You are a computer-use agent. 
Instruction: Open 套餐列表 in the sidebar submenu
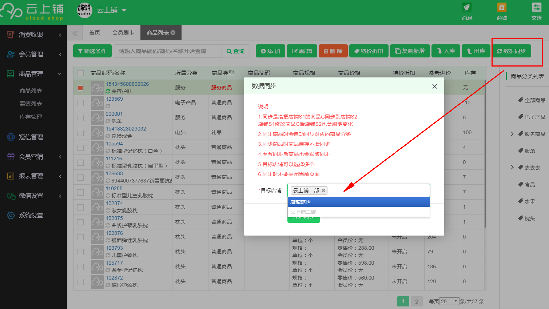pos(31,103)
